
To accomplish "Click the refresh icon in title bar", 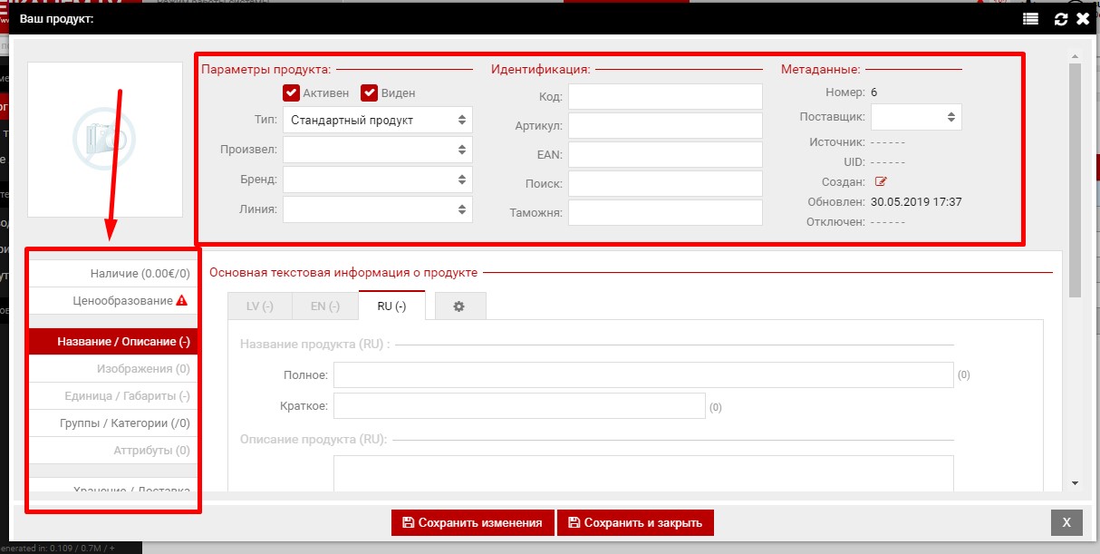I will point(1061,18).
